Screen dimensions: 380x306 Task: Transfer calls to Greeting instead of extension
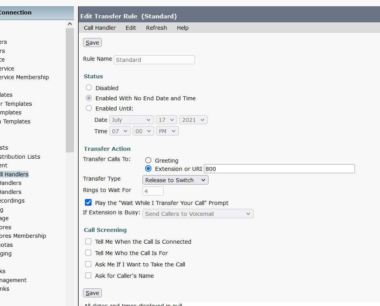[x=148, y=160]
